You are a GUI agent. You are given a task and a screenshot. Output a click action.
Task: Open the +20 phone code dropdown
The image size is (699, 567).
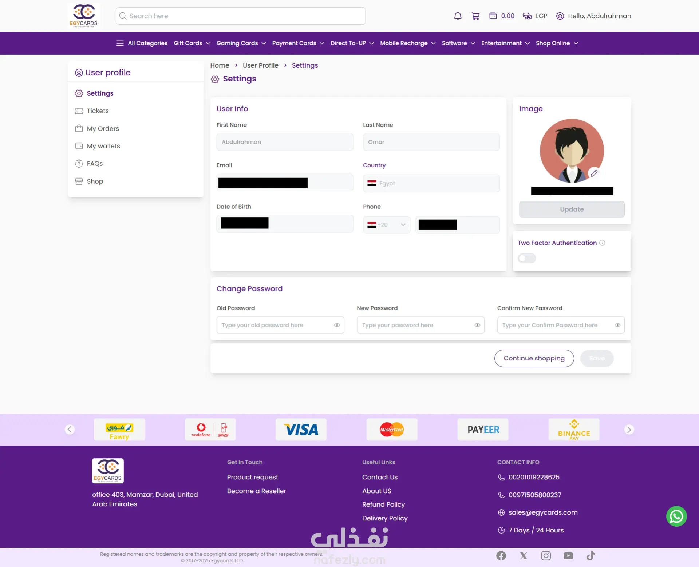386,225
